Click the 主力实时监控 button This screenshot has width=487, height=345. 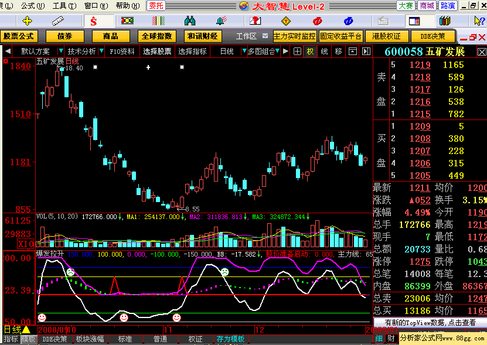click(294, 36)
